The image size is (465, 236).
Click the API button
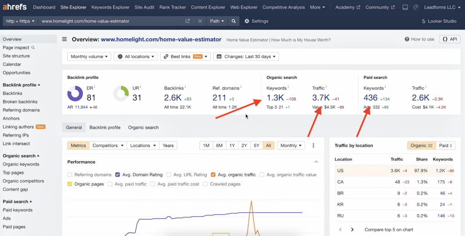tap(450, 39)
